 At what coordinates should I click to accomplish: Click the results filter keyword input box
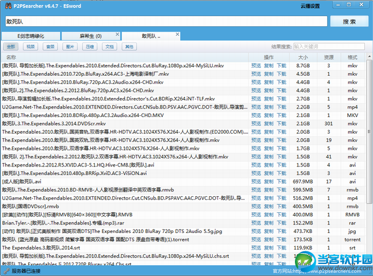tap(328, 46)
